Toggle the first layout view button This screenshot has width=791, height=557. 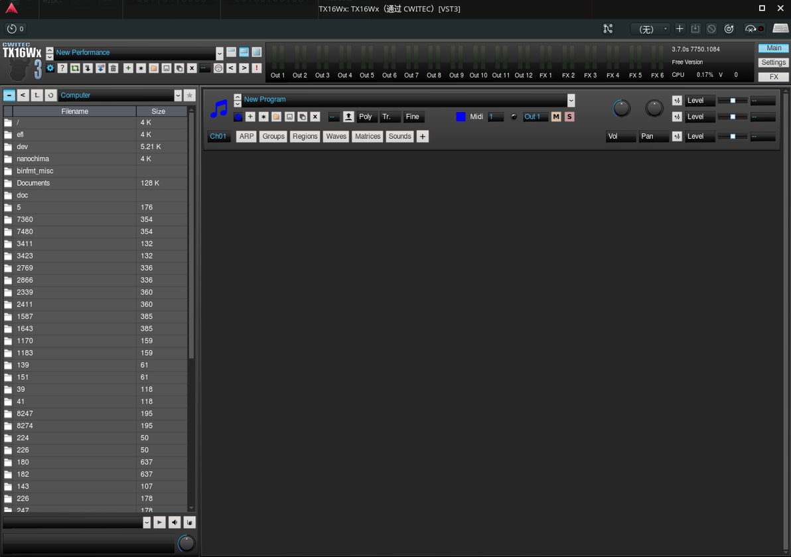[x=231, y=52]
